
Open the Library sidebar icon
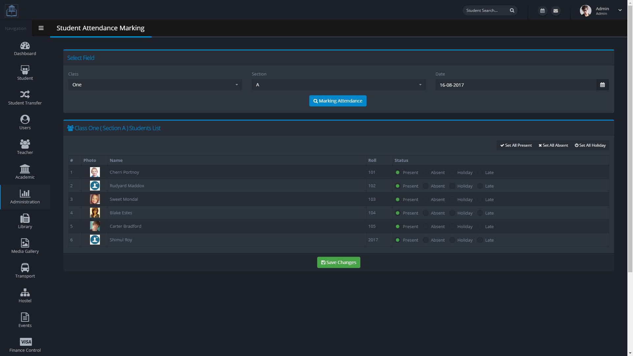tap(25, 222)
